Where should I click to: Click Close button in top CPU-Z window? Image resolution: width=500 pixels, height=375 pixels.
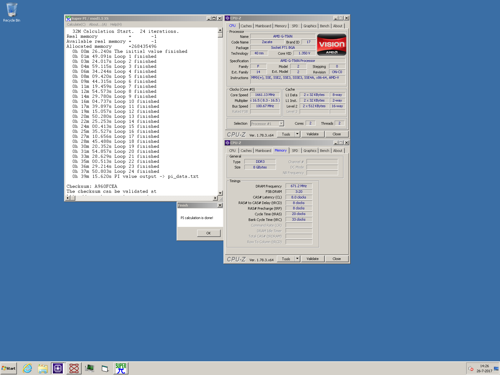(337, 134)
